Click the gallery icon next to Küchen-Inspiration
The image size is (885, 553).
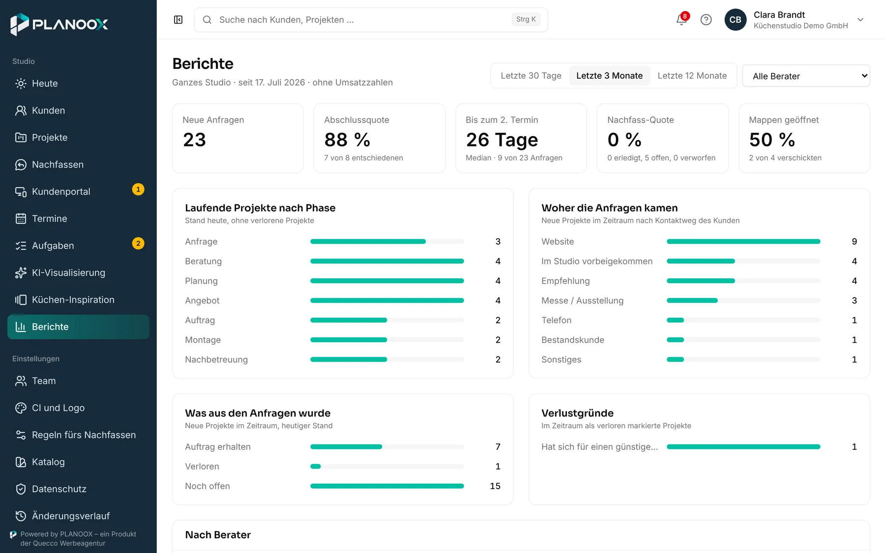tap(21, 300)
